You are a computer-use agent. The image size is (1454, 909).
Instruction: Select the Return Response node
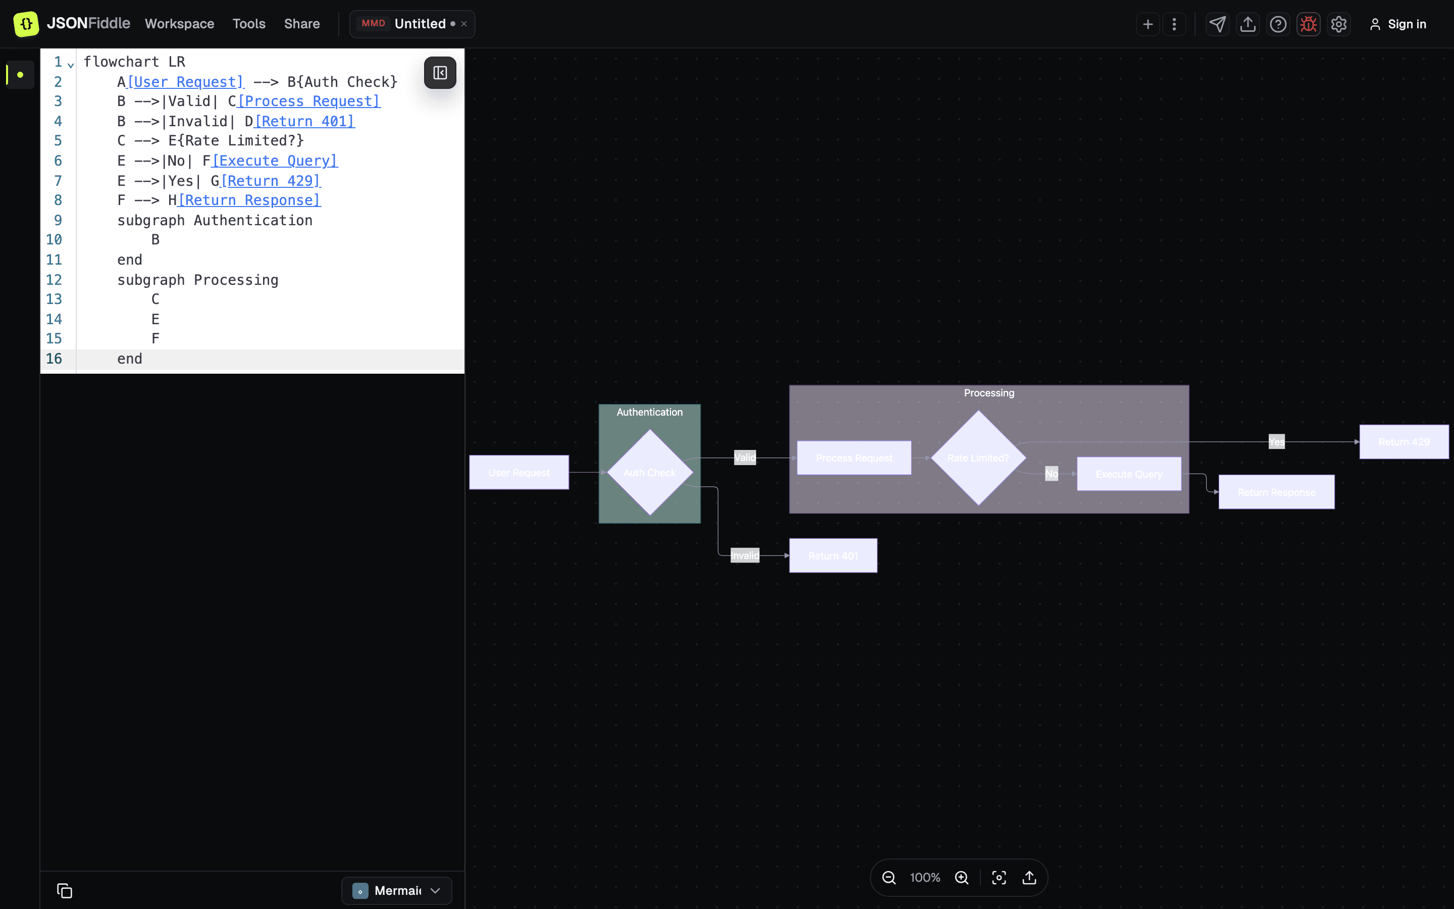click(x=1277, y=492)
